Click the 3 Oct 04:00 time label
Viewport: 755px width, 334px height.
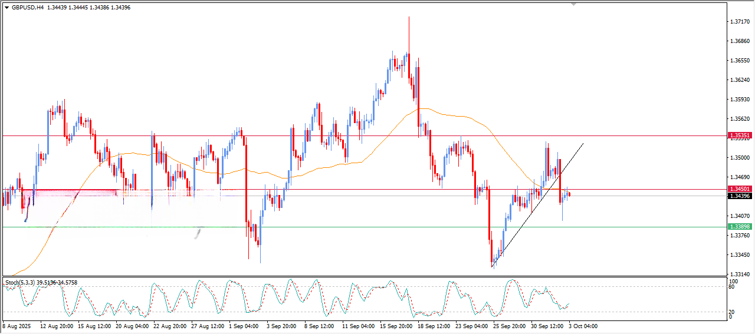tap(583, 325)
